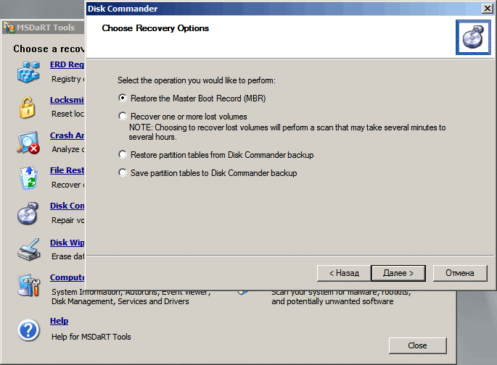The image size is (497, 365).
Task: Open the Help link
Action: pyautogui.click(x=59, y=321)
